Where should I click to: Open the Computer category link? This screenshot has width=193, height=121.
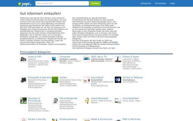(65, 57)
